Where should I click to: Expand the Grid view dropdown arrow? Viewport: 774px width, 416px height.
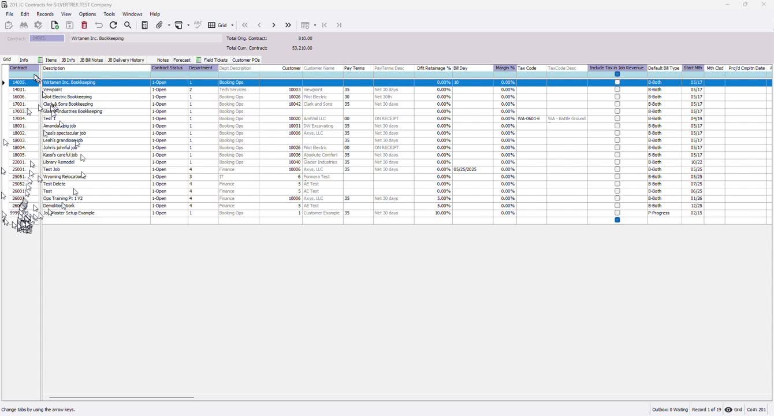[x=232, y=25]
